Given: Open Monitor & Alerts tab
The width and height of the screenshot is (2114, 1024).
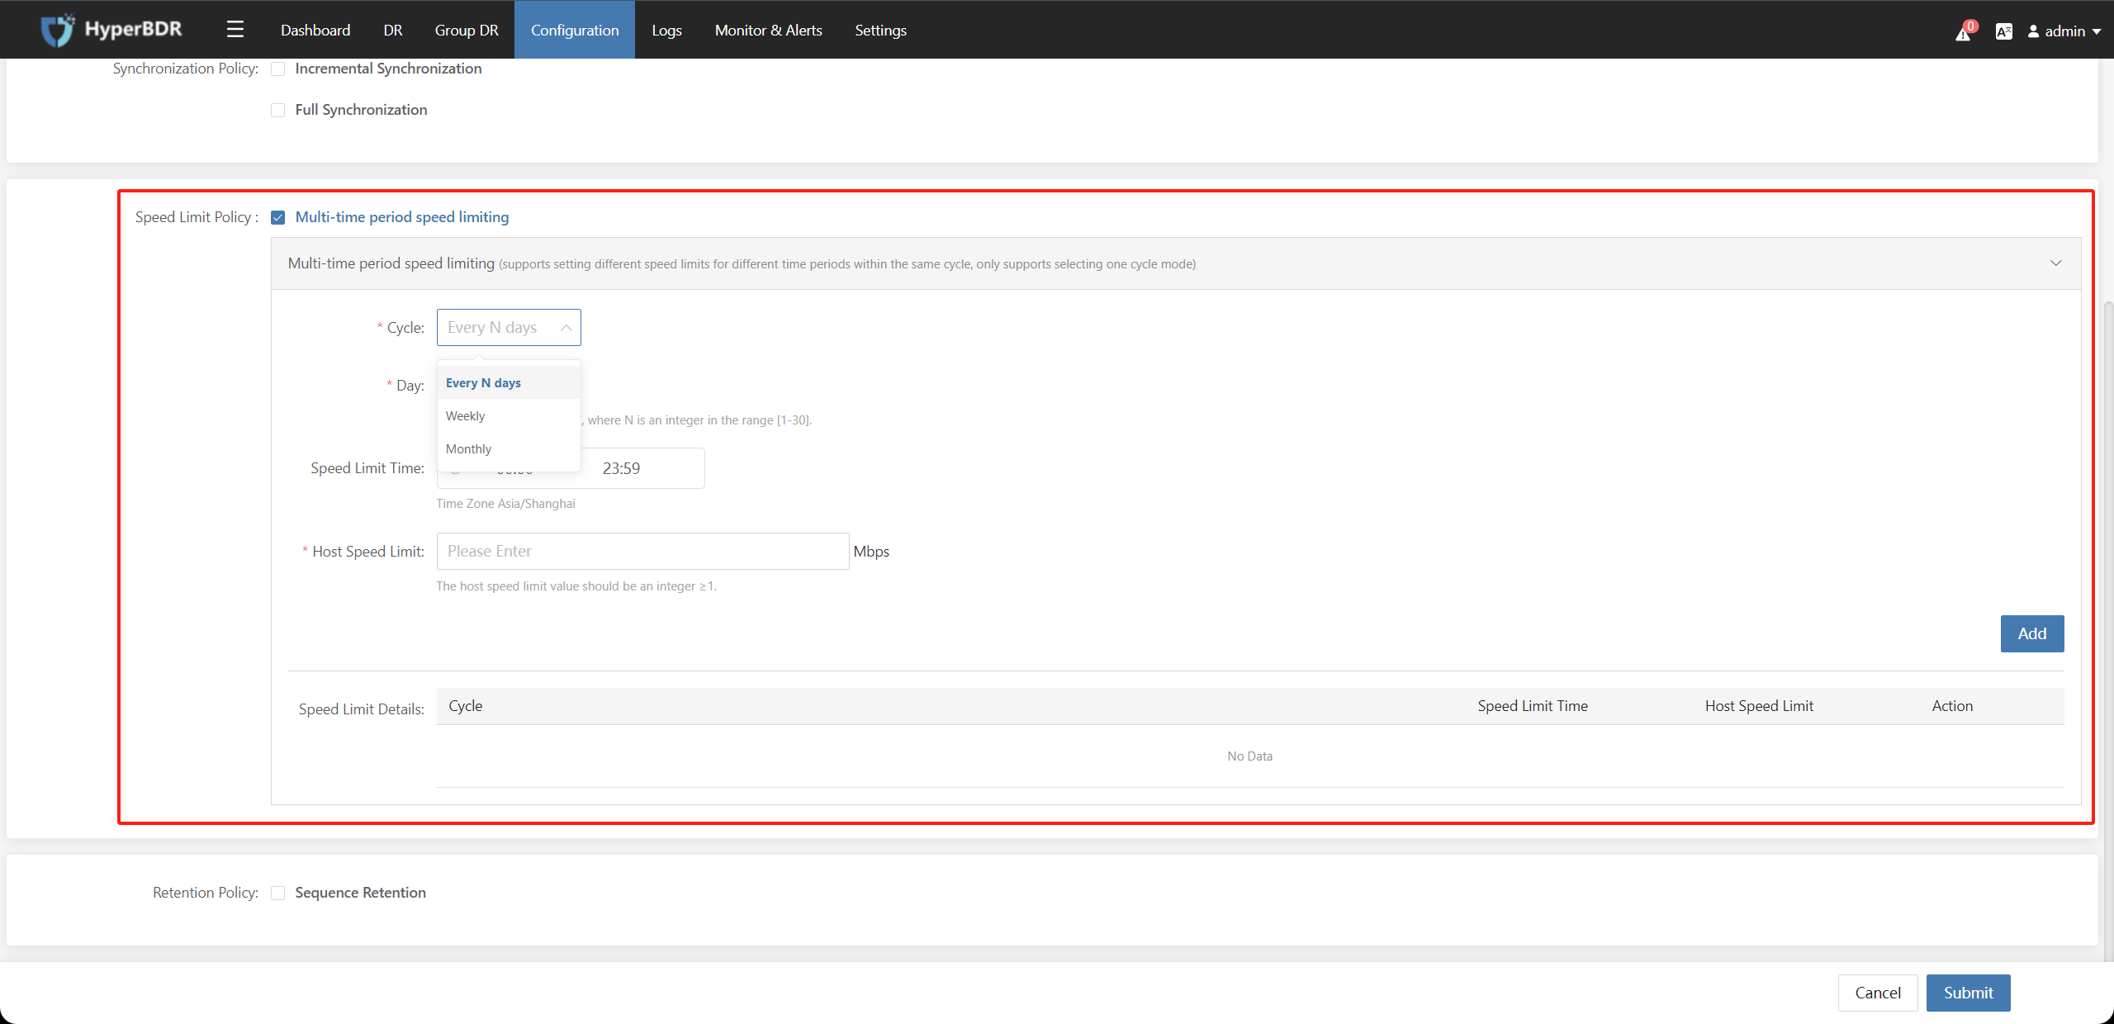Looking at the screenshot, I should [769, 30].
